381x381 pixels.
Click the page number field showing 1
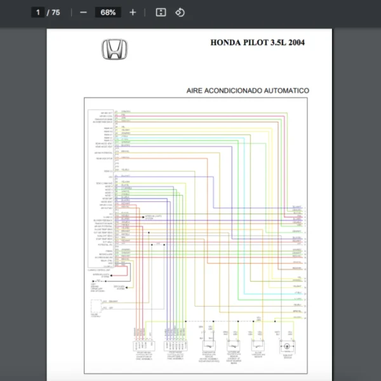pos(37,13)
